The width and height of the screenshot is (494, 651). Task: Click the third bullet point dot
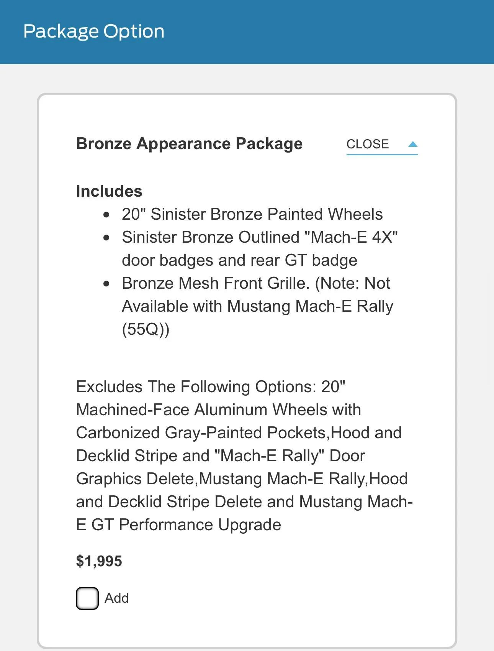(x=106, y=284)
